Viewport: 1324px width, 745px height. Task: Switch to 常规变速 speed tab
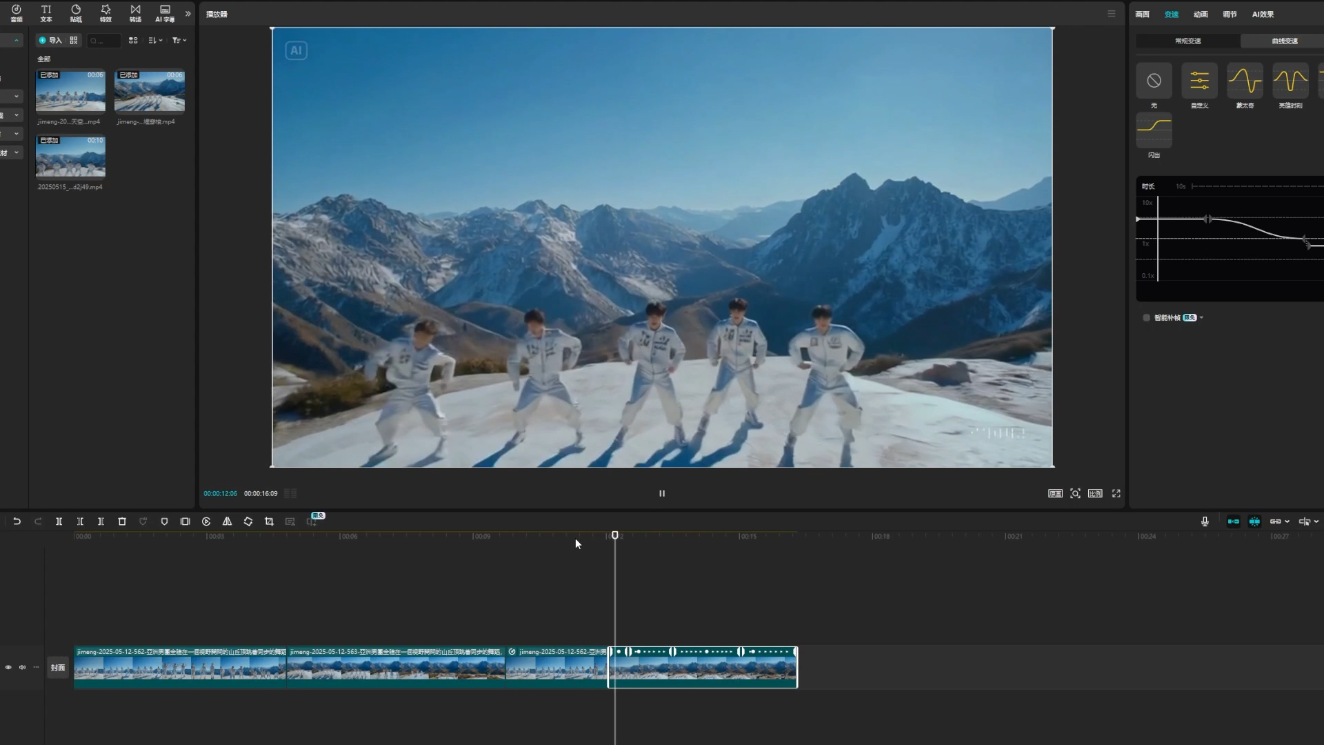click(1187, 41)
